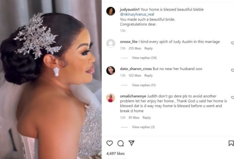Screen dimensions: 234x159
Task: Like omalichanenye's comment heart
Action: tap(233, 97)
